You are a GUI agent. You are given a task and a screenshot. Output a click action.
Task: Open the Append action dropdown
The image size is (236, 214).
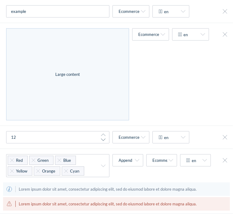click(x=128, y=160)
